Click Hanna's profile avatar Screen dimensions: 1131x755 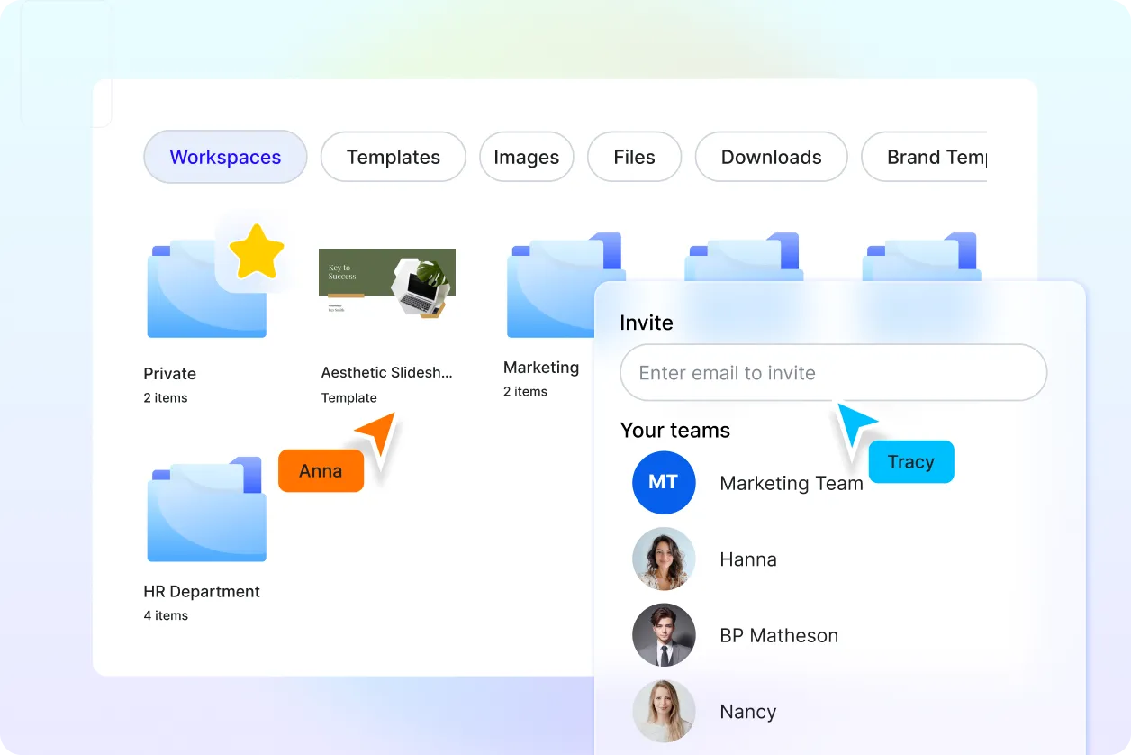[664, 559]
